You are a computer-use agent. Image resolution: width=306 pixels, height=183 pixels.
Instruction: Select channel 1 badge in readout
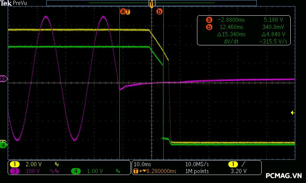coord(15,164)
